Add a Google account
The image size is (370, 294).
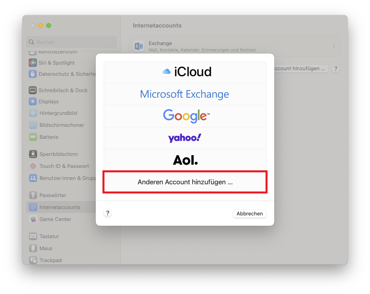pyautogui.click(x=185, y=116)
